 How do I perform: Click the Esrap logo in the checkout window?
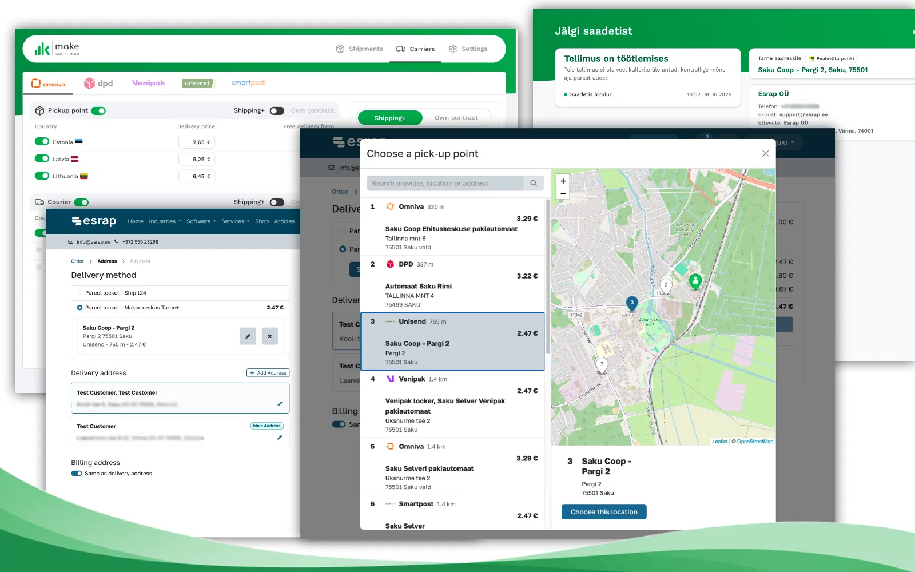coord(94,221)
